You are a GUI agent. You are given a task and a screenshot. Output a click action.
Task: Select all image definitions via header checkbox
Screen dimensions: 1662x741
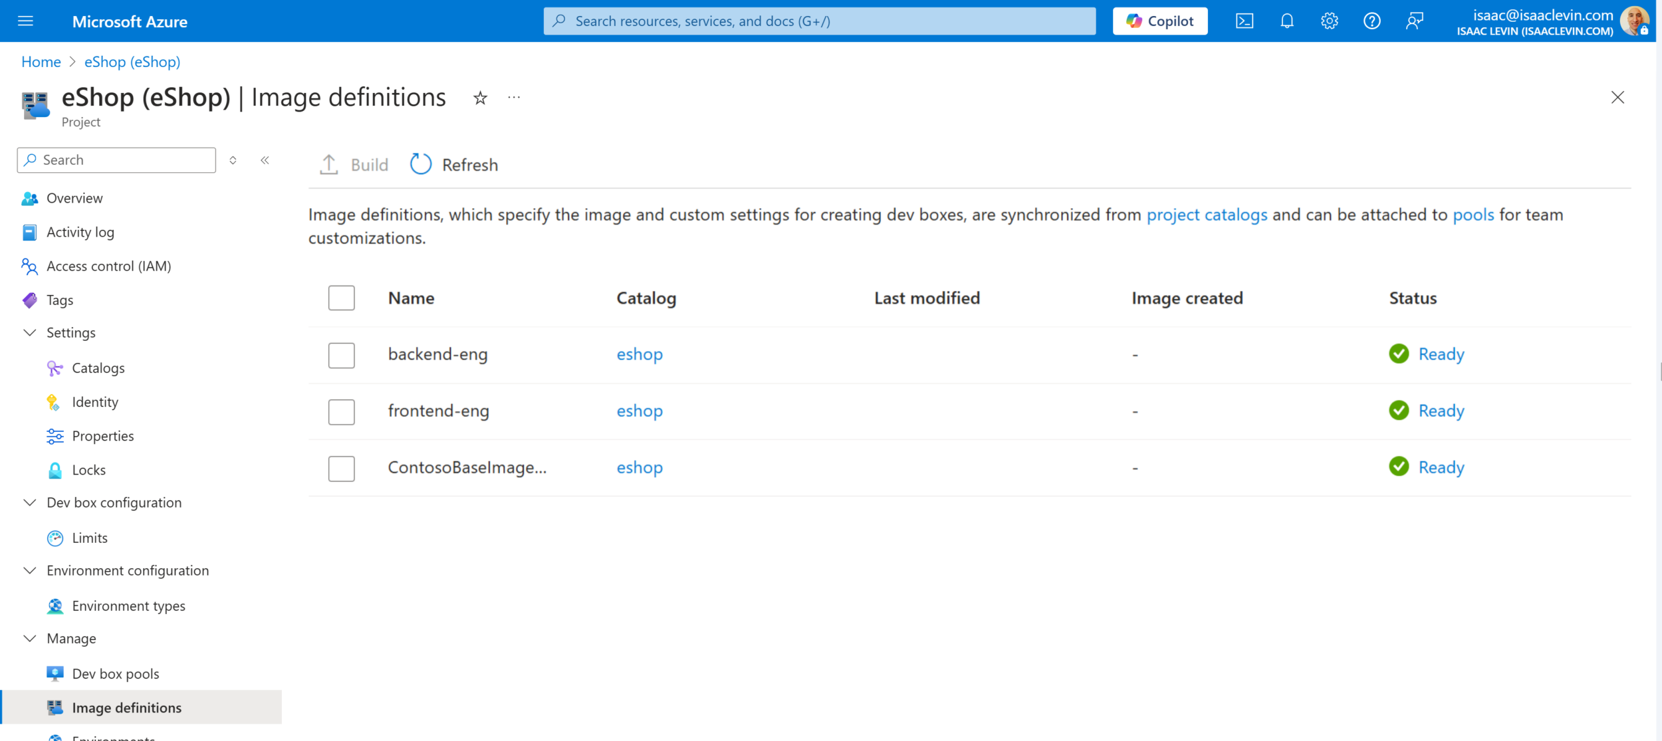(341, 298)
